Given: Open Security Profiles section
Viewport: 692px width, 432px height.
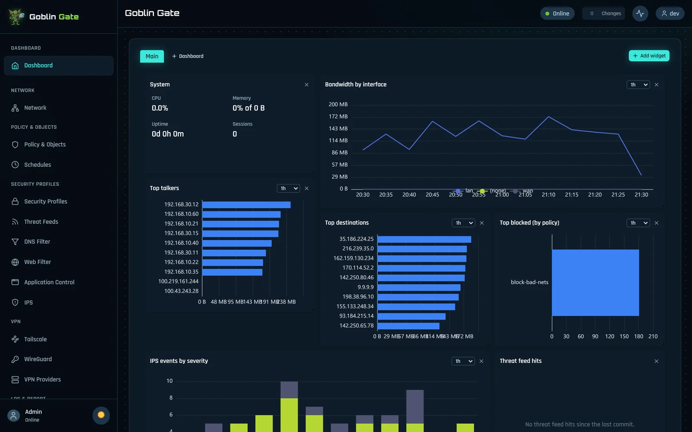Looking at the screenshot, I should pos(59,201).
